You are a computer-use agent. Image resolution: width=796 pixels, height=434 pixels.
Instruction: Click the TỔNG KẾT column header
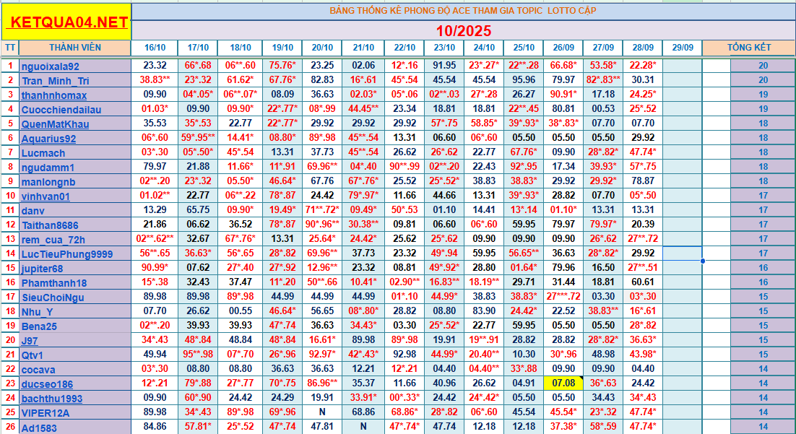tap(749, 48)
